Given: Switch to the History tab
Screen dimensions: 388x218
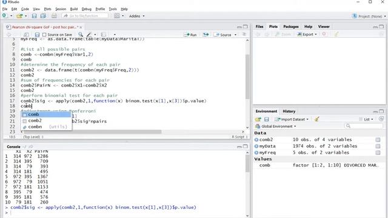Looking at the screenshot, I should [289, 111].
